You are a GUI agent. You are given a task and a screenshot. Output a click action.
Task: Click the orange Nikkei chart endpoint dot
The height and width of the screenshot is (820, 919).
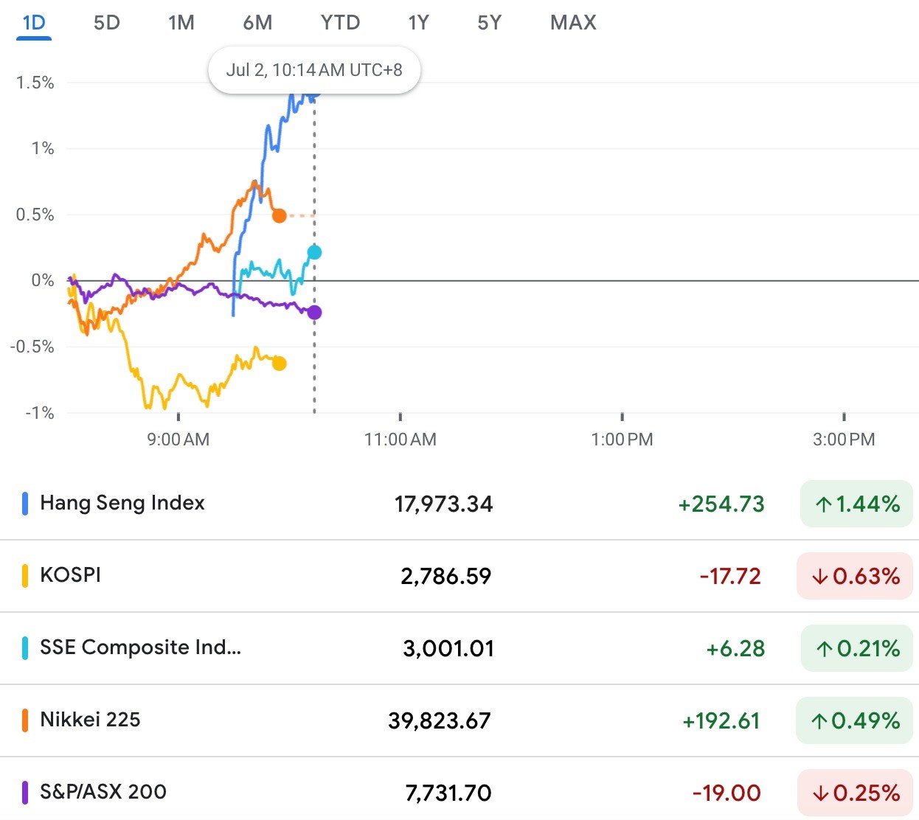tap(279, 215)
